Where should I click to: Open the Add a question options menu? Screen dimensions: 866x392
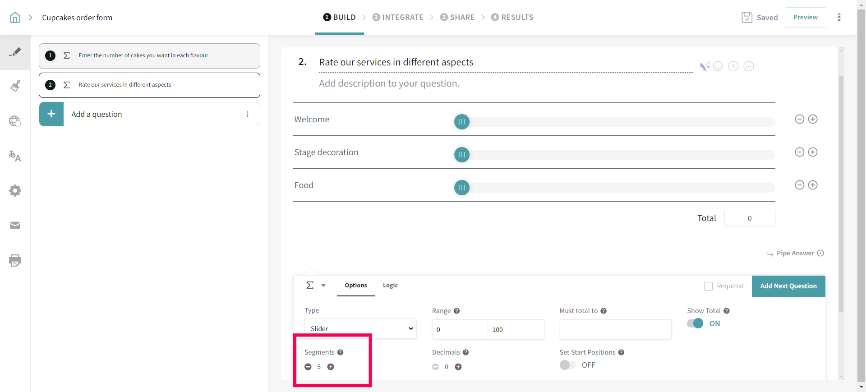248,114
